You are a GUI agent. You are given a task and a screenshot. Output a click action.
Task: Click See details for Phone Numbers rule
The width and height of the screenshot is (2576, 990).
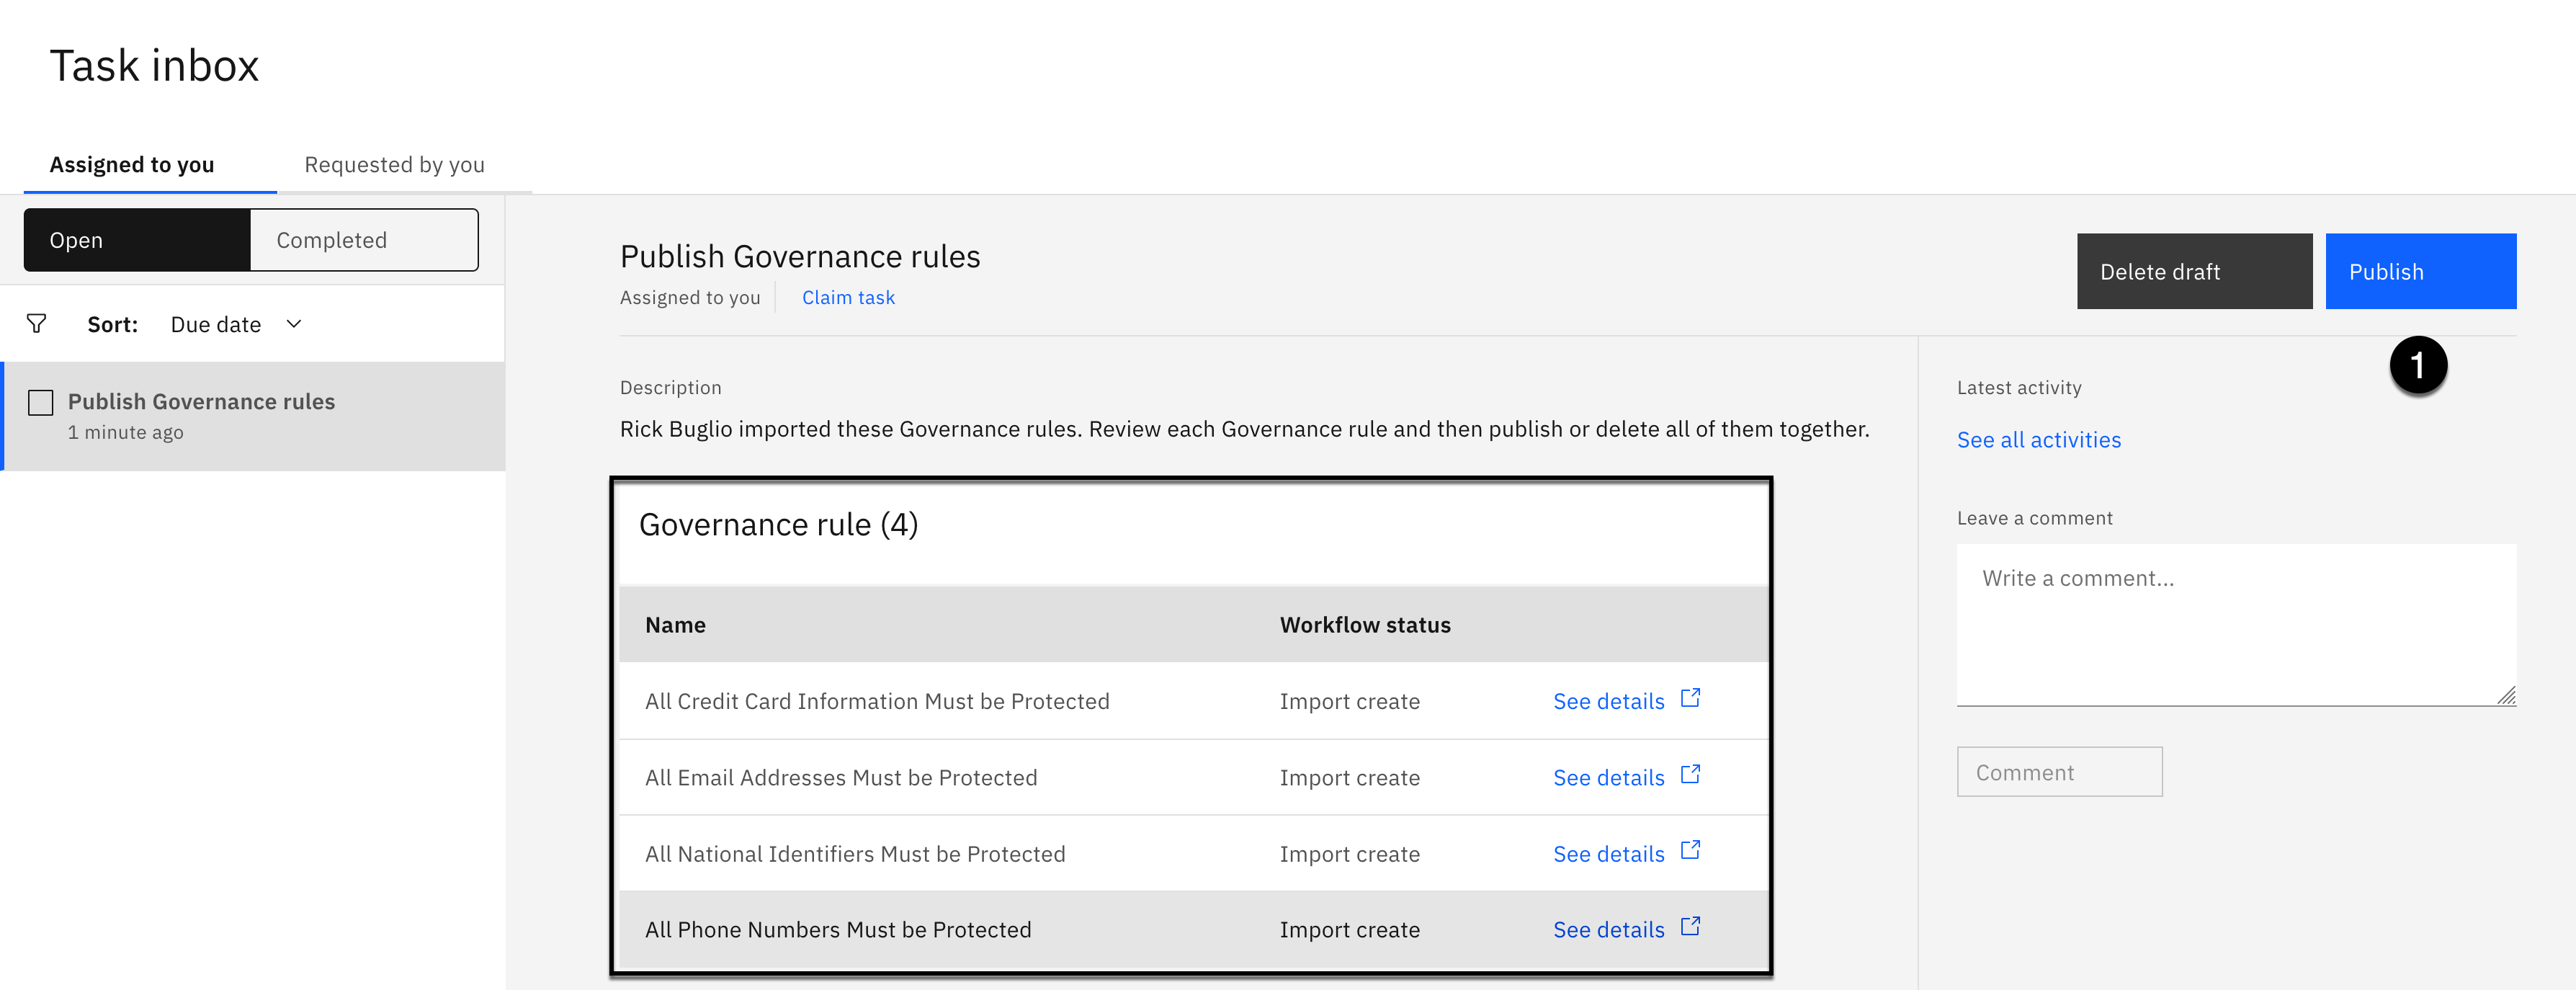pyautogui.click(x=1608, y=930)
